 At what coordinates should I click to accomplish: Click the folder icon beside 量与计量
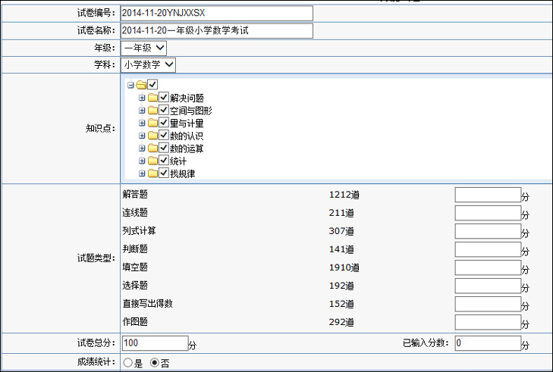pos(152,123)
